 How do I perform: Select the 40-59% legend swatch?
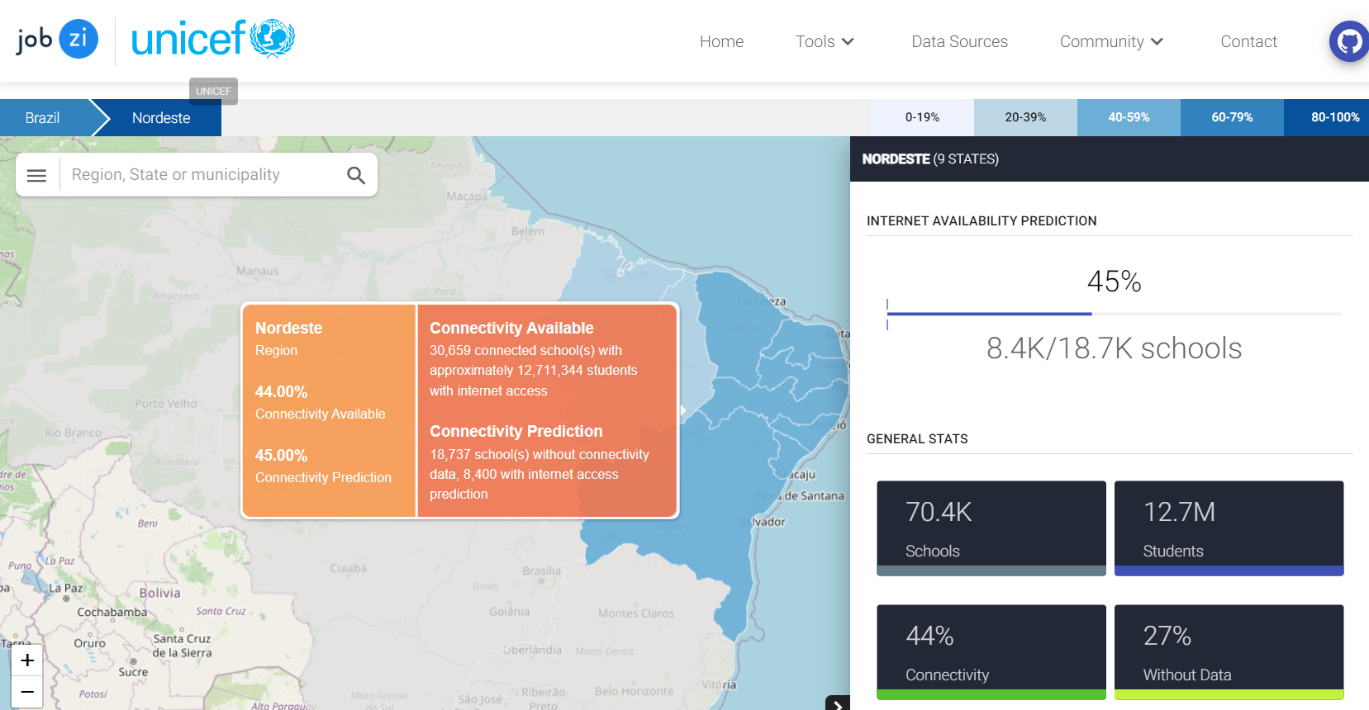1129,117
